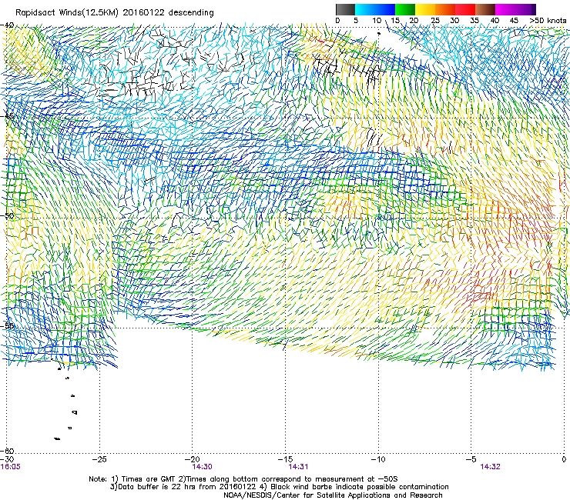The height and width of the screenshot is (500, 570).
Task: Click the longitude label '0'
Action: 564,459
